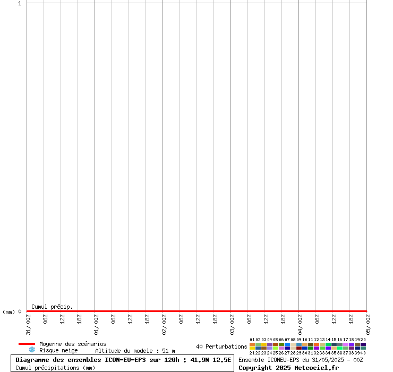
Task: Click the 05/00Z time axis label
Action: click(x=368, y=325)
